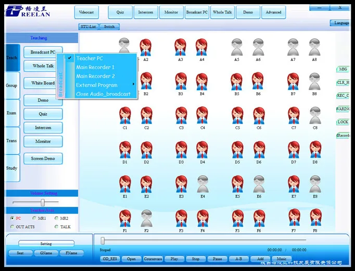Click offline student icon at seat F2
The height and width of the screenshot is (271, 355).
[x=146, y=218]
